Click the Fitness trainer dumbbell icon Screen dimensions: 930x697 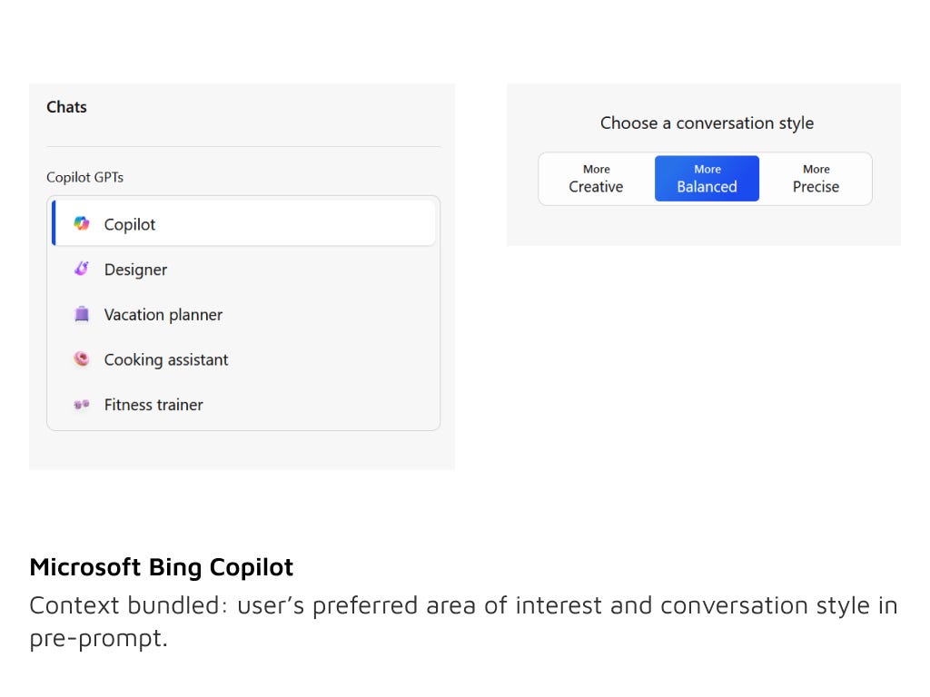[82, 405]
